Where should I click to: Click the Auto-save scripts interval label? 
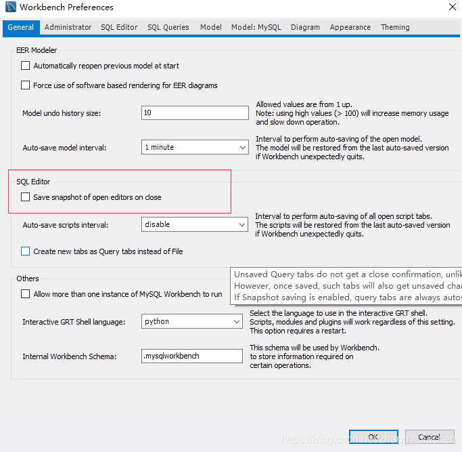pos(66,225)
